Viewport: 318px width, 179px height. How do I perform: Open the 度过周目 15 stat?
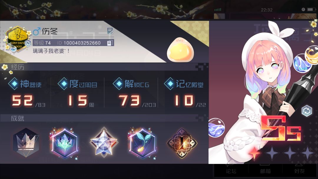point(77,92)
